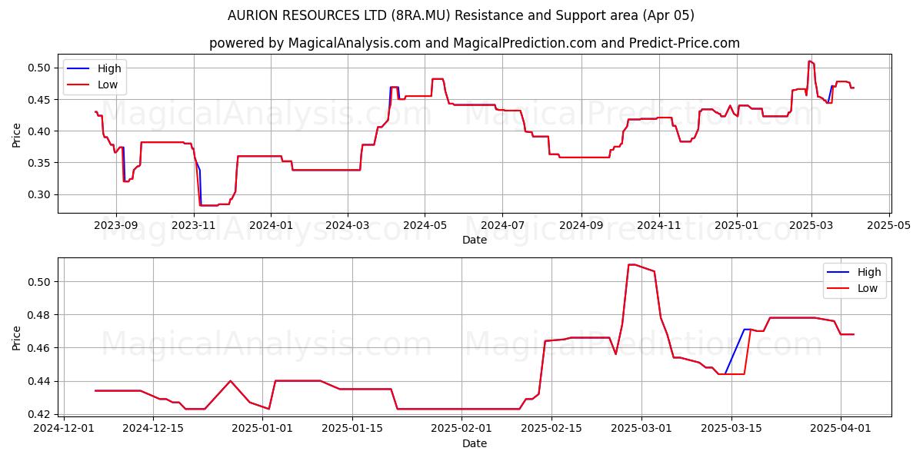Click the 2025-02-01 x-axis label

[461, 429]
